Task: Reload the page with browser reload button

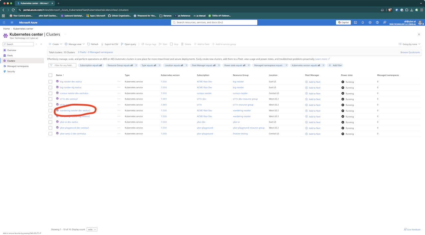Action: (x=13, y=10)
